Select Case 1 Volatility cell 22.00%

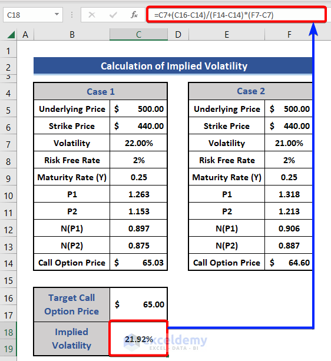(138, 143)
